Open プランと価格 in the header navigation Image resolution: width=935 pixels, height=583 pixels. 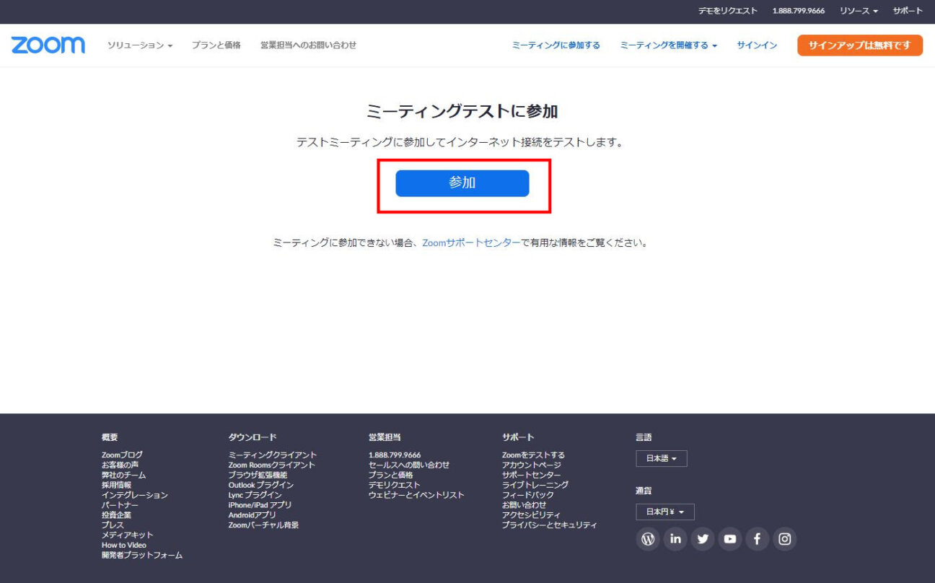(216, 45)
